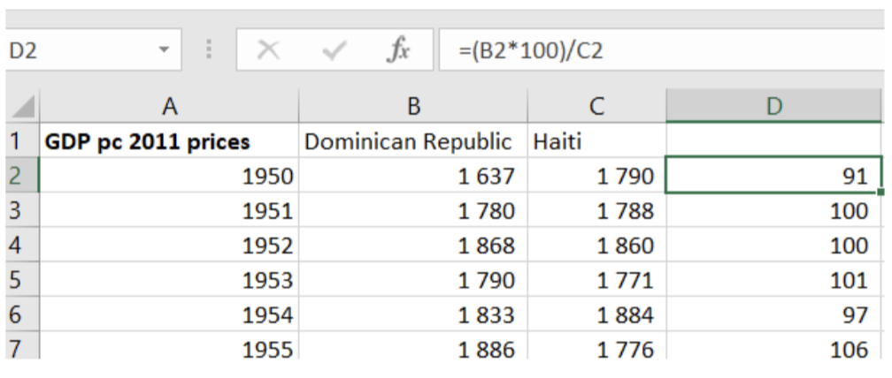Select column A header
The width and height of the screenshot is (892, 378).
point(169,106)
